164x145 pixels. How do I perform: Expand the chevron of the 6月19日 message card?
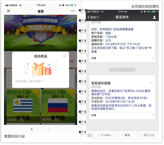[152, 115]
